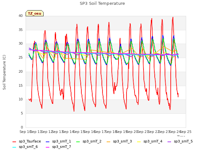The image size is (205, 153).
Task: Click the Soil Temperature (C) axis label
Action: point(4,72)
